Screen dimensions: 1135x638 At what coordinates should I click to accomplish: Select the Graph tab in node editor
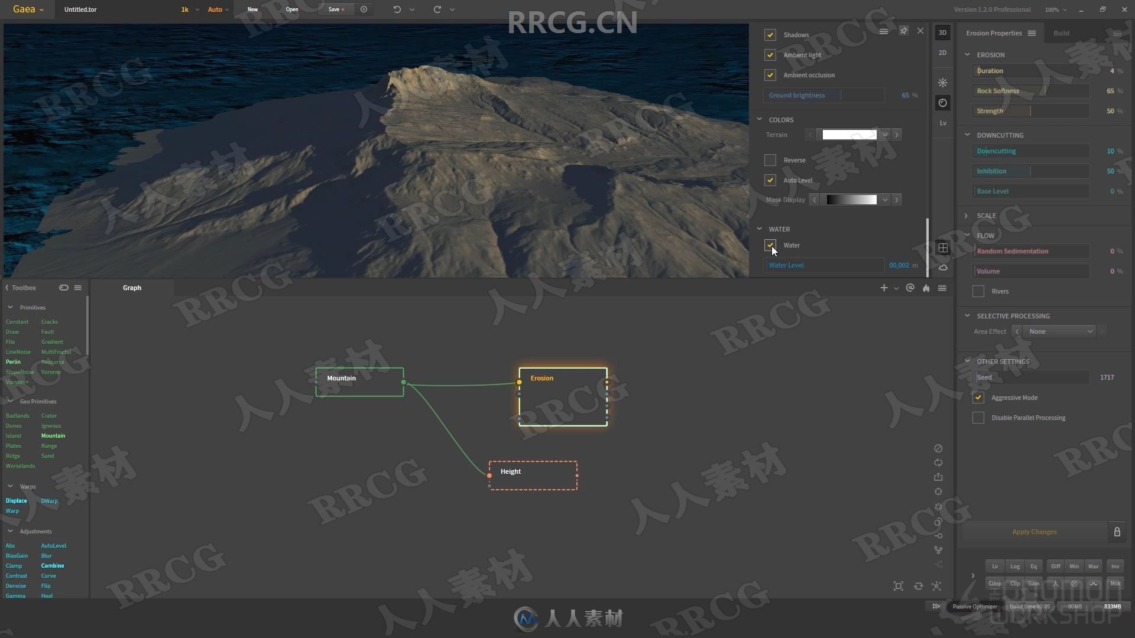pos(131,288)
